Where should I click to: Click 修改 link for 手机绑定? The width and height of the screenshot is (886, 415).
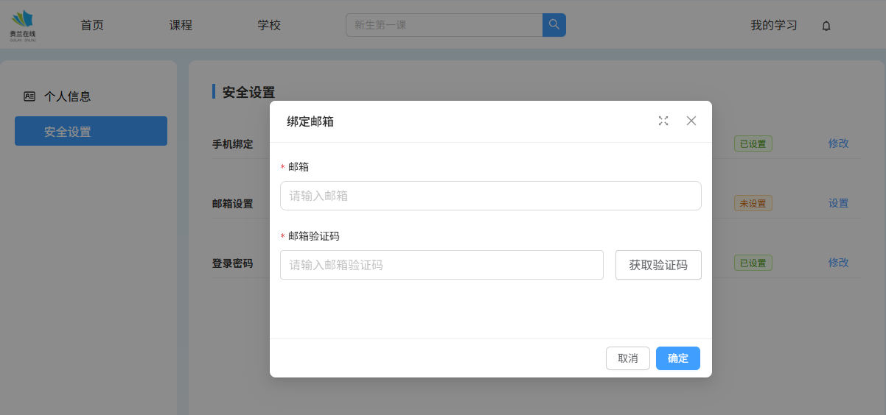point(838,143)
